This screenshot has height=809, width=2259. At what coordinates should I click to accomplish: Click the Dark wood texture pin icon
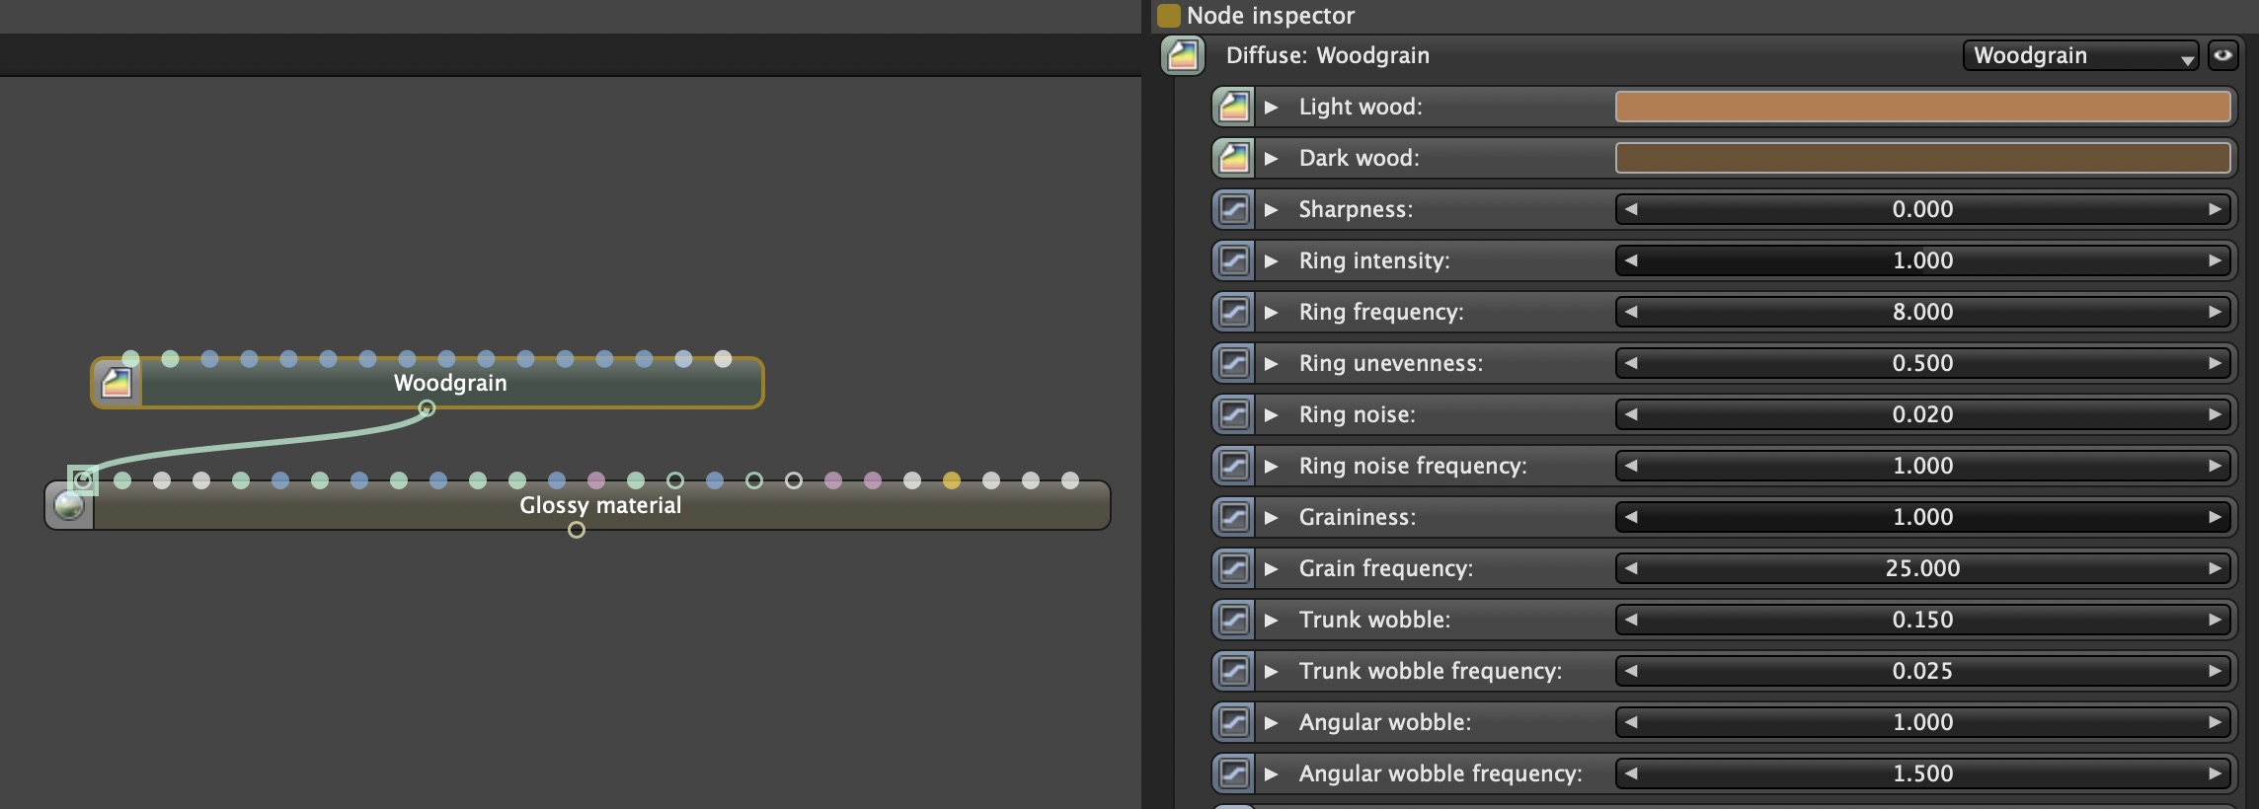point(1233,158)
